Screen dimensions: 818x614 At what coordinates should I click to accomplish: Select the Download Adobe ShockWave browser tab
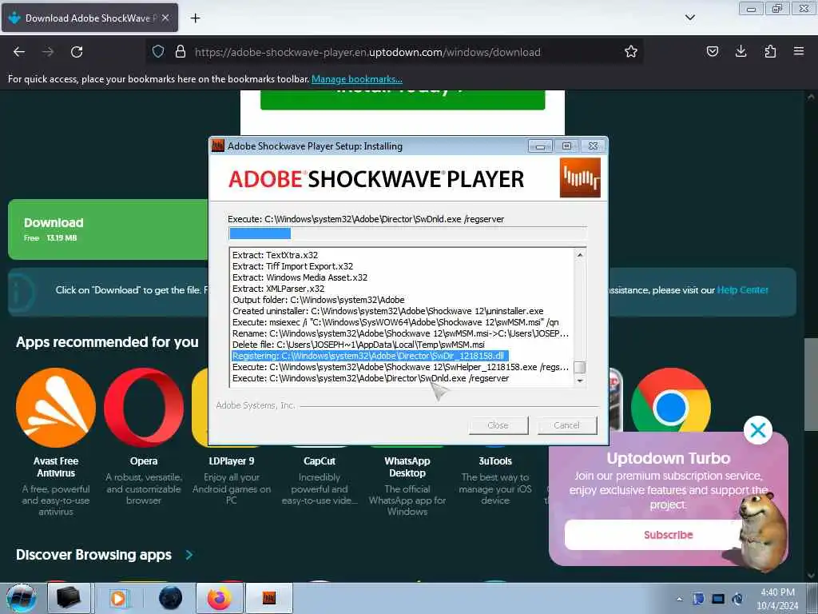(x=89, y=18)
